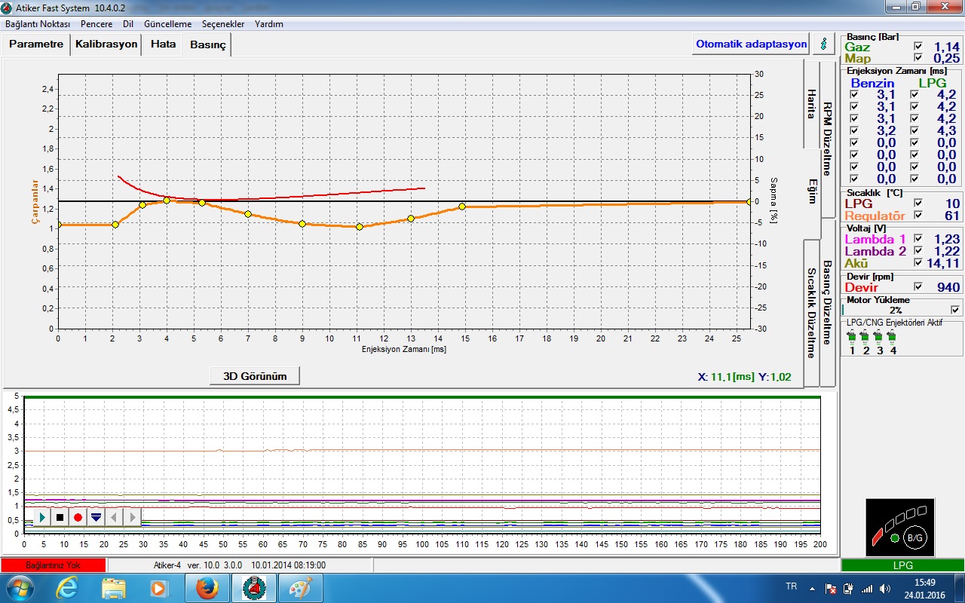Select vertical Harita tab
965x603 pixels.
pyautogui.click(x=812, y=104)
